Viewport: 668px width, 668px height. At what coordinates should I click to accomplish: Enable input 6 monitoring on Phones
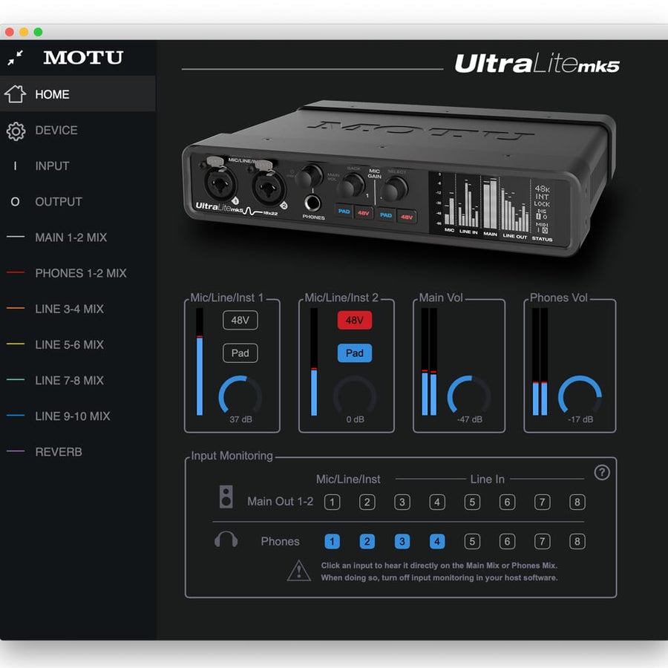[x=507, y=542]
